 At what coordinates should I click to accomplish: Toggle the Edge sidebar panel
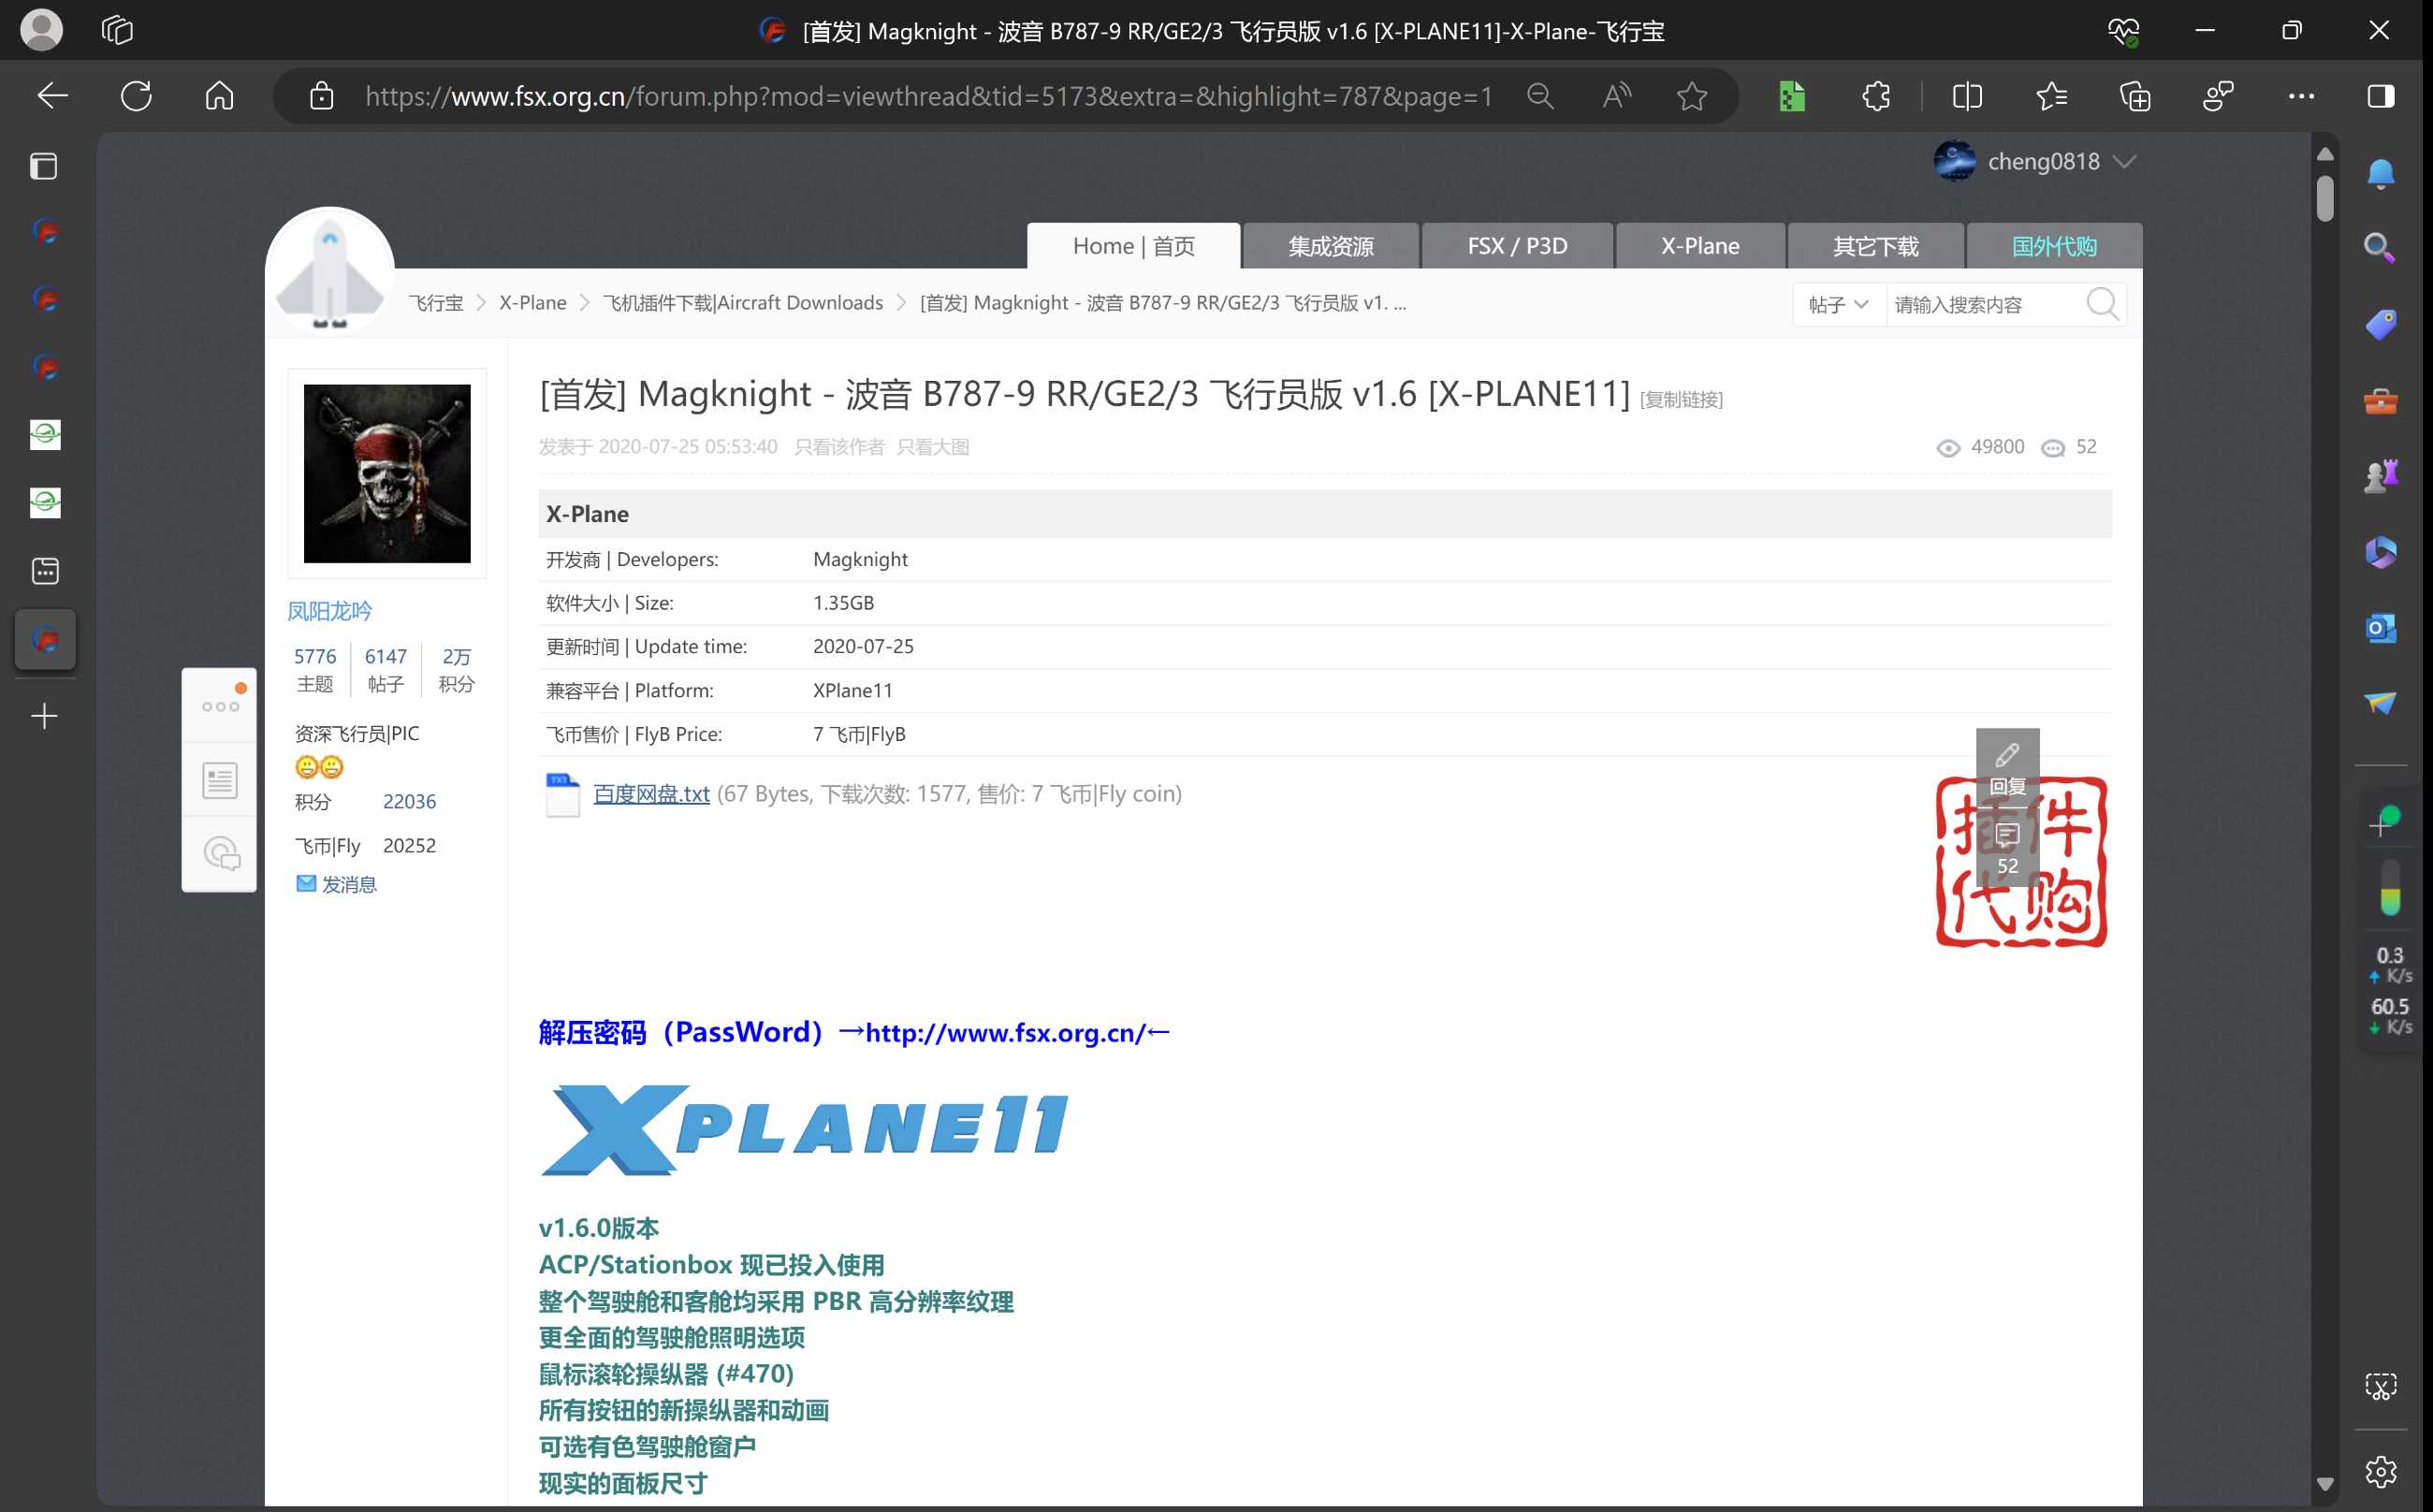coord(2381,96)
